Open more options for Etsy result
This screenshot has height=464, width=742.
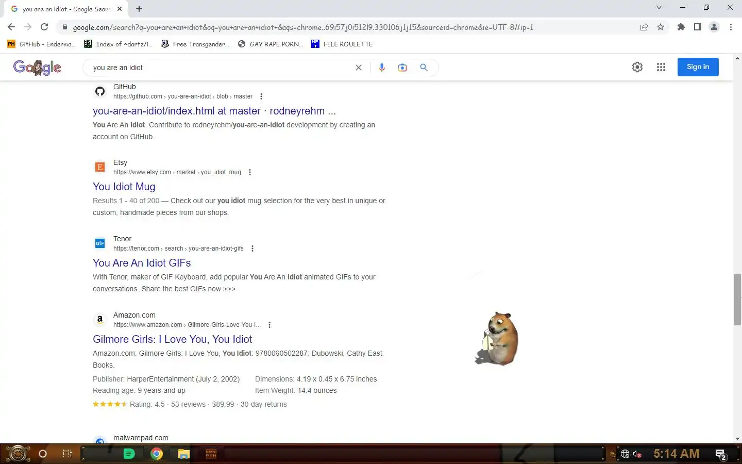(x=250, y=172)
